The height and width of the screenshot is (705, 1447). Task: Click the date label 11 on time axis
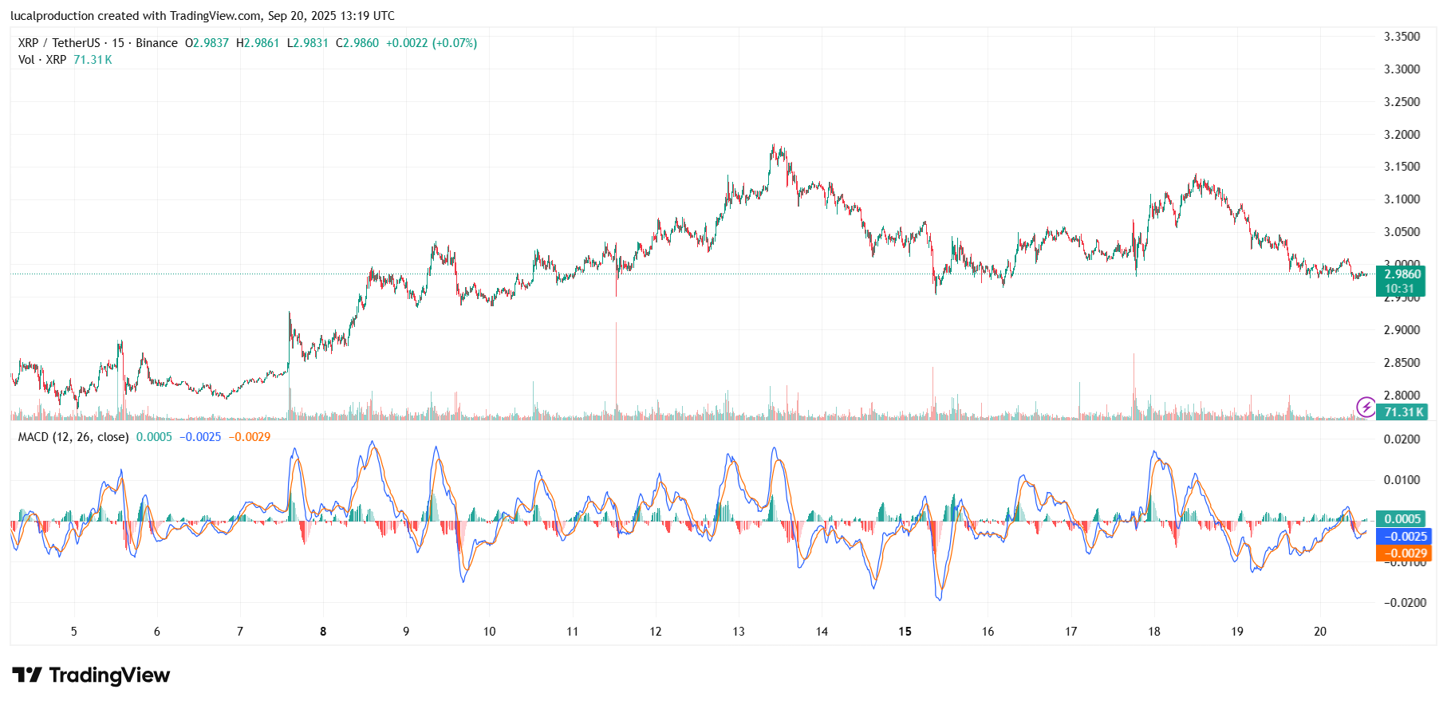(x=573, y=632)
